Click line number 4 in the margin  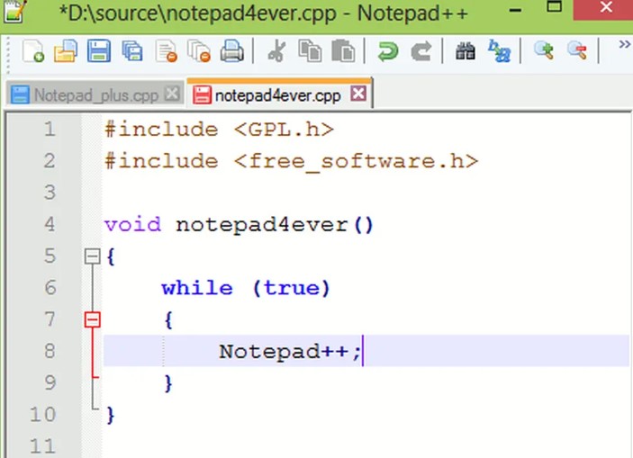pyautogui.click(x=50, y=224)
